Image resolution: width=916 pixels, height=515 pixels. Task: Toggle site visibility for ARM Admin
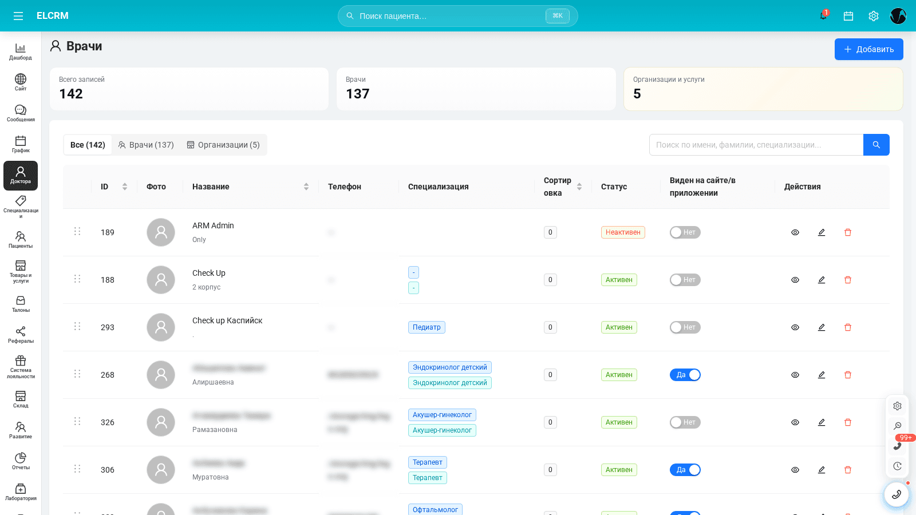coord(685,232)
